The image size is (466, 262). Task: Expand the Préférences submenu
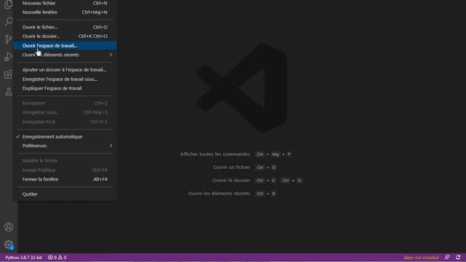click(x=65, y=146)
